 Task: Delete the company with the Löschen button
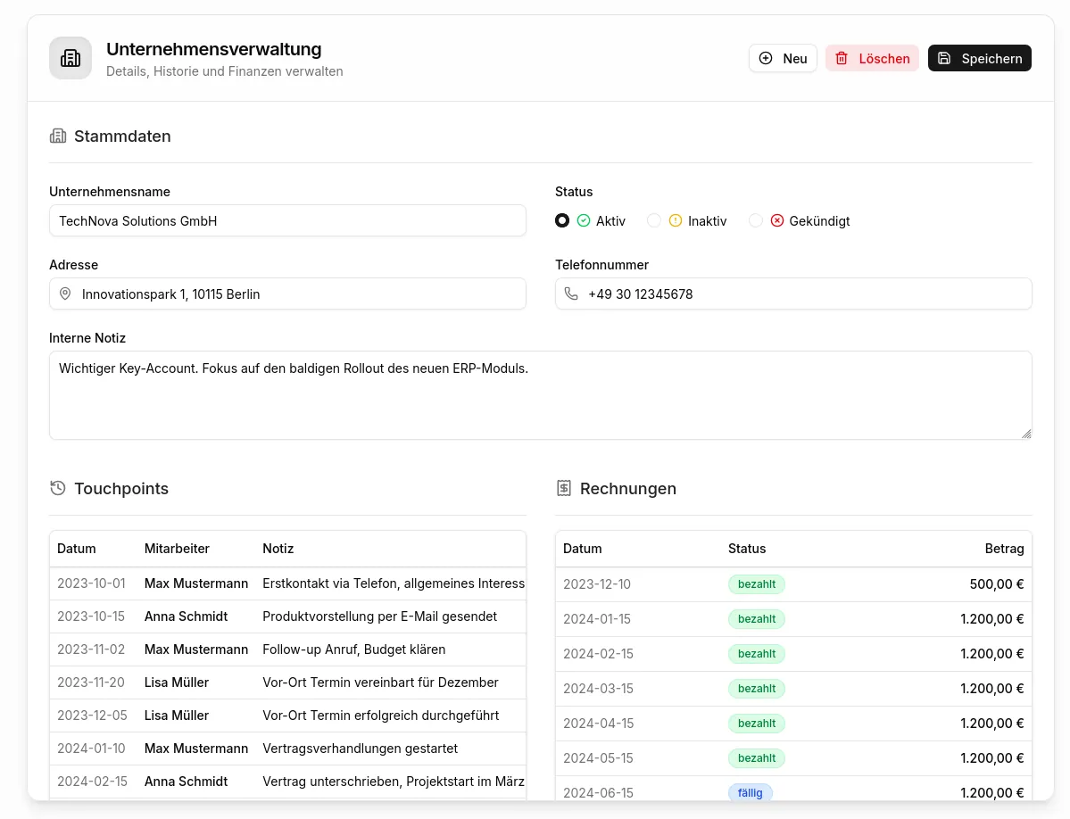(872, 58)
